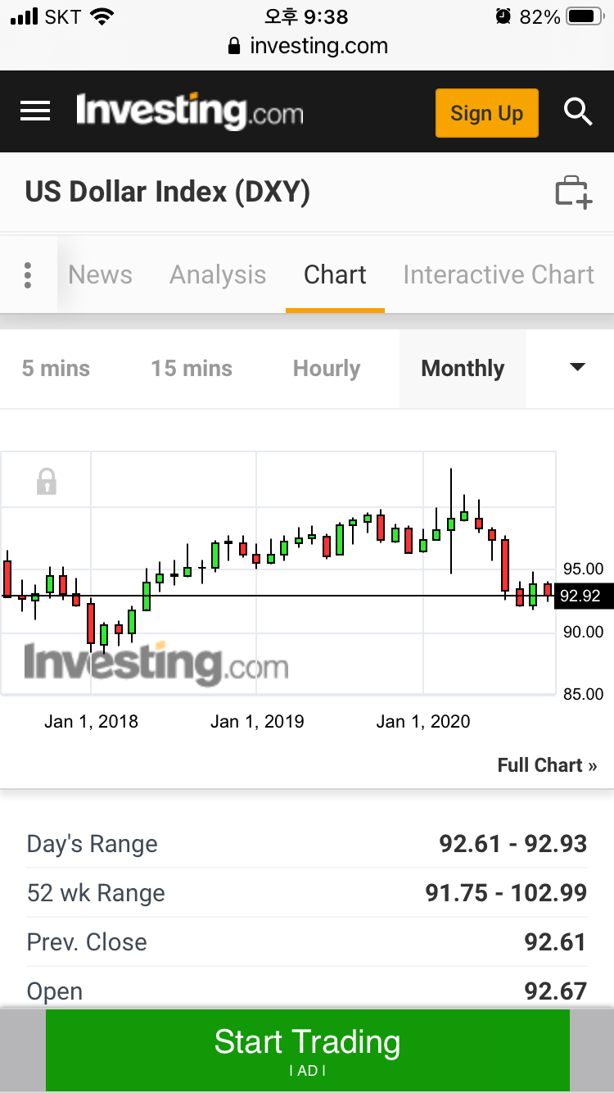Click the 95.00 price axis label
The image size is (614, 1093).
click(x=583, y=569)
